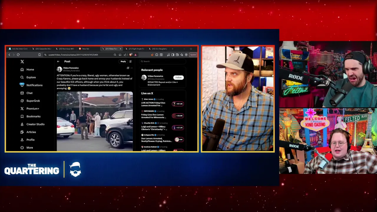Click the Video Forensics avatar on the post

[59, 69]
